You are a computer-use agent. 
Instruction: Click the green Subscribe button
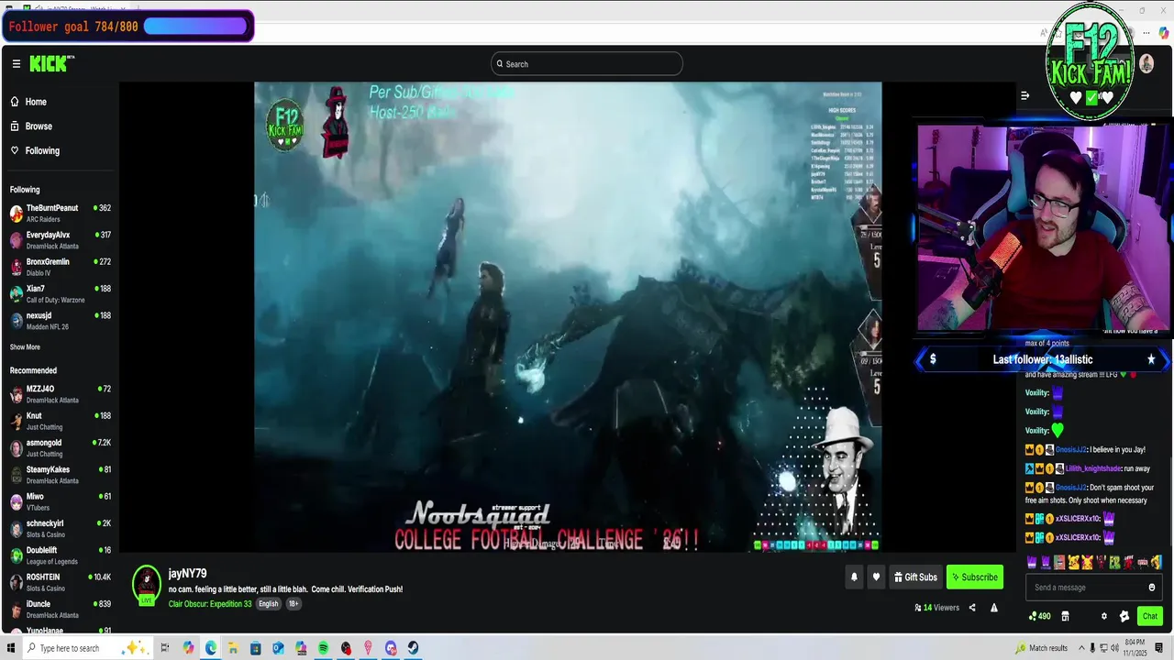point(974,577)
